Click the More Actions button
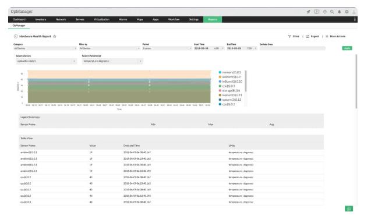The height and width of the screenshot is (219, 371). pyautogui.click(x=337, y=37)
